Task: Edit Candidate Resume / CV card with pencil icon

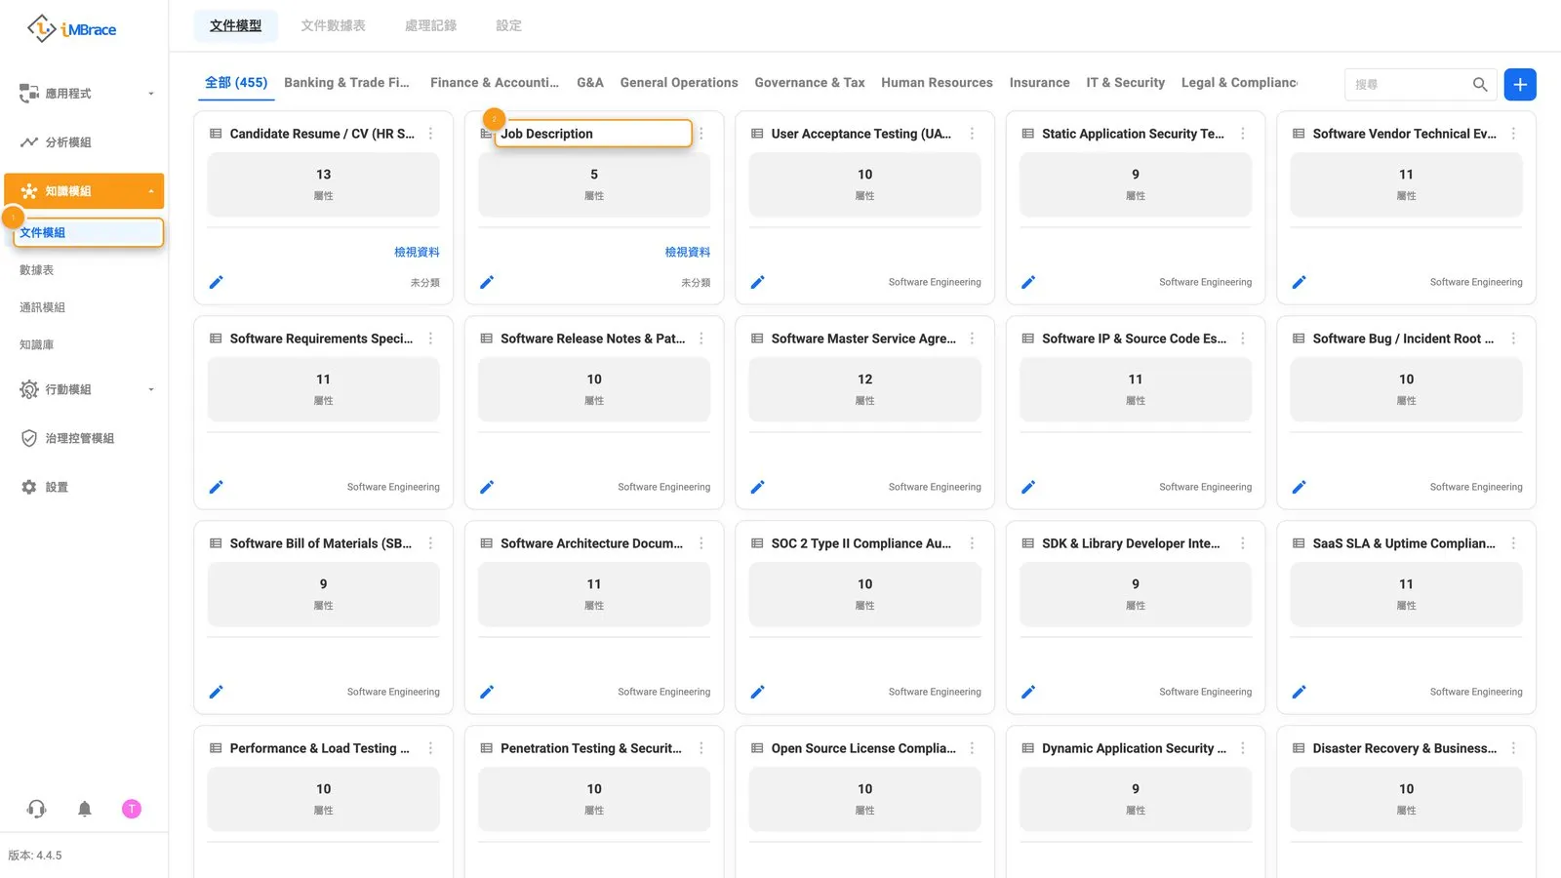Action: (x=217, y=282)
